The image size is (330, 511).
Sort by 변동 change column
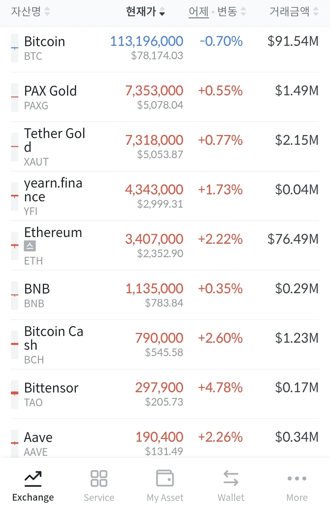pos(232,12)
